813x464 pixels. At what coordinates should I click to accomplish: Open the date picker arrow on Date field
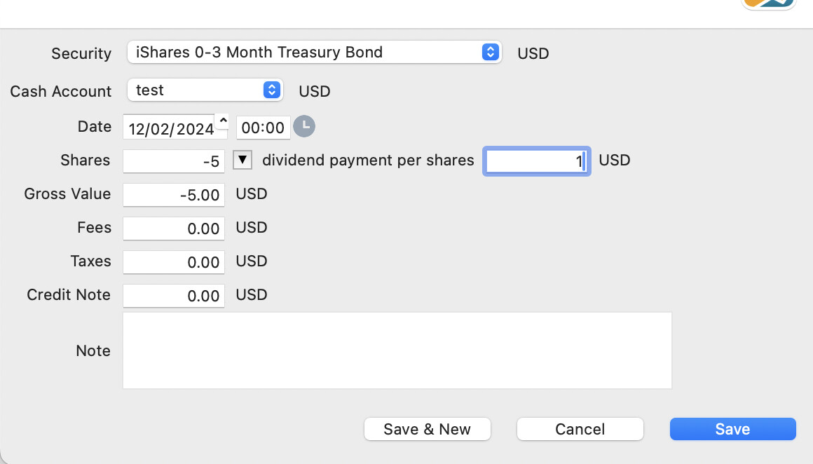(223, 121)
